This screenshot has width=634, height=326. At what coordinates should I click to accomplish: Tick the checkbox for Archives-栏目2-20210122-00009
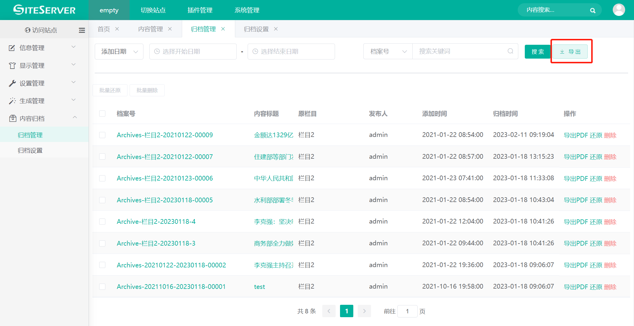coord(102,135)
